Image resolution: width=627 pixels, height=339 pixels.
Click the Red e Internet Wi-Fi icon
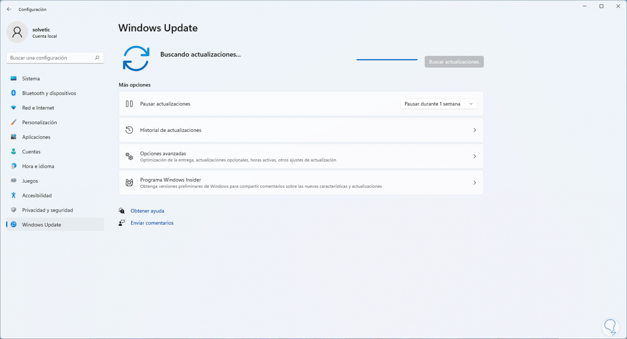pyautogui.click(x=14, y=108)
